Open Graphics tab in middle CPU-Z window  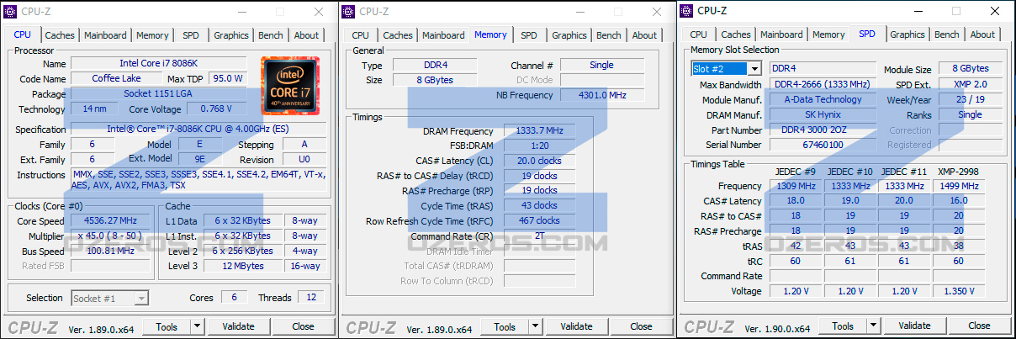569,35
